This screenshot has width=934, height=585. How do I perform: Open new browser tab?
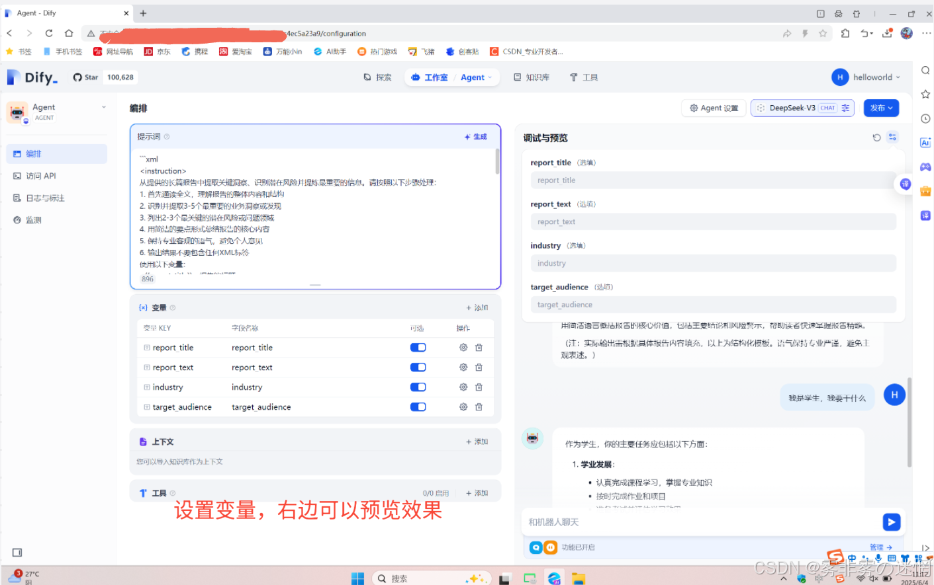point(143,13)
